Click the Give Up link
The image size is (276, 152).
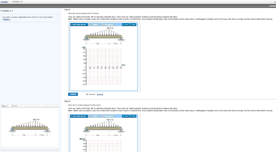click(x=100, y=94)
